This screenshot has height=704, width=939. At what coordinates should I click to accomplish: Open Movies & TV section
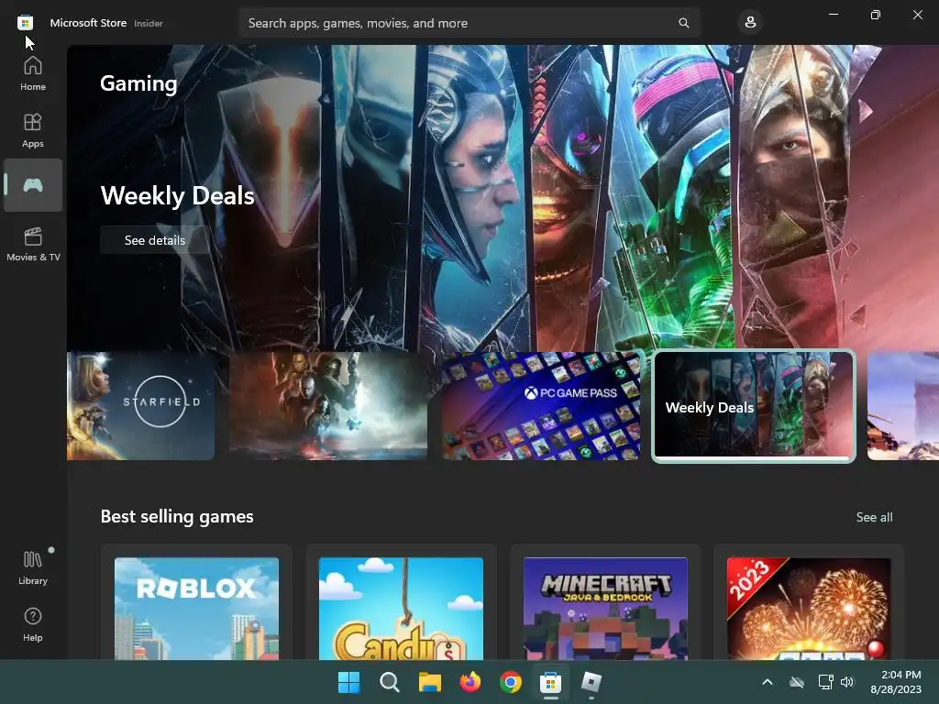pos(33,244)
